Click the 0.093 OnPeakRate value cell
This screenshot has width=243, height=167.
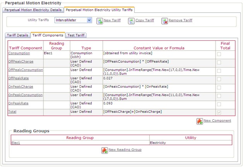pyautogui.click(x=159, y=105)
